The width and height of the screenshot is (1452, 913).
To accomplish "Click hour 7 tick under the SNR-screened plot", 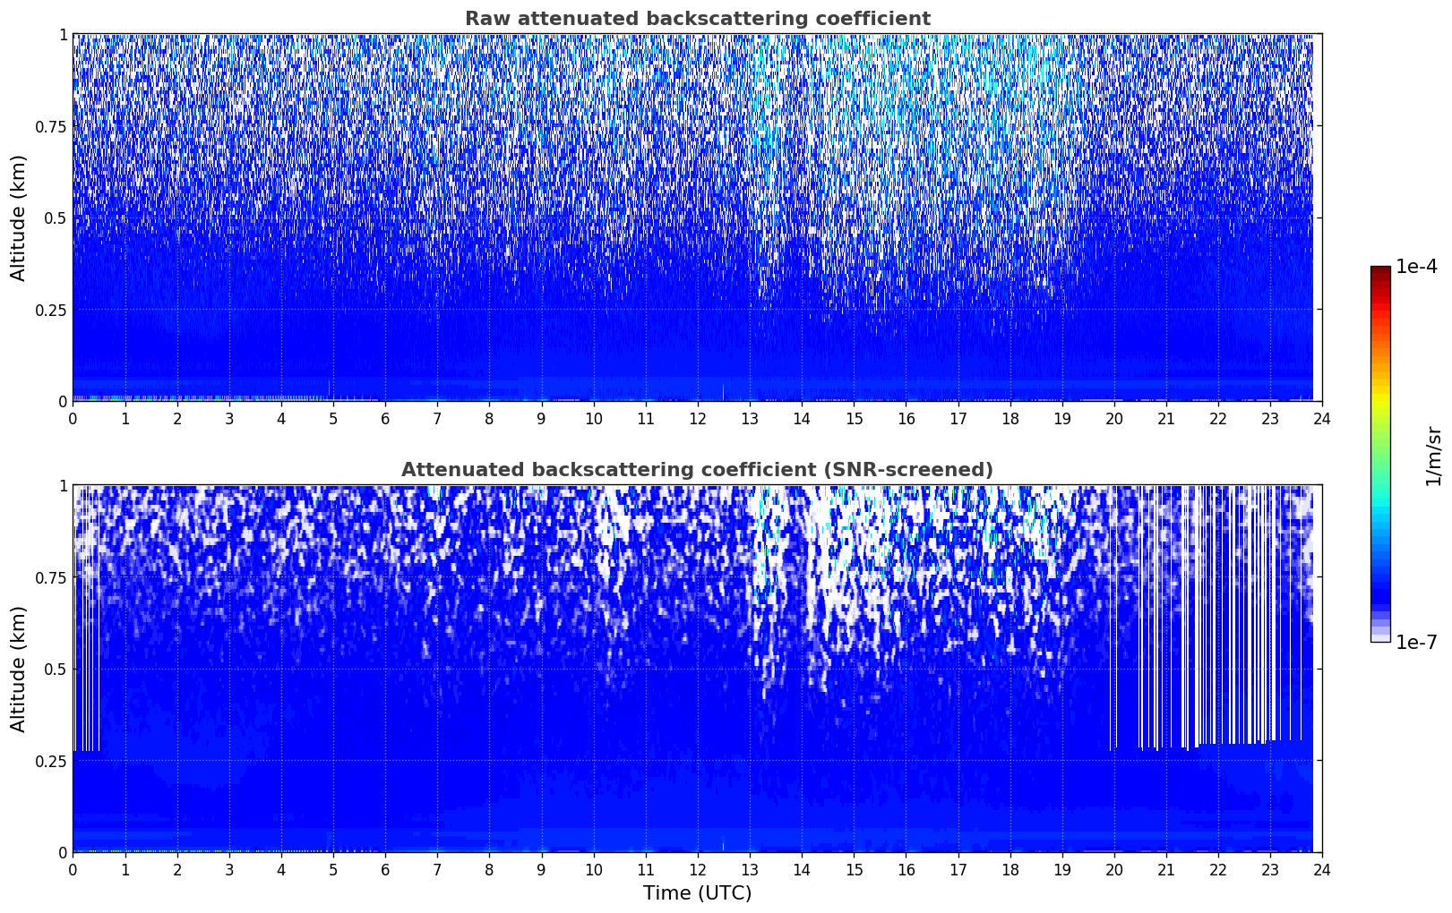I will 437,869.
